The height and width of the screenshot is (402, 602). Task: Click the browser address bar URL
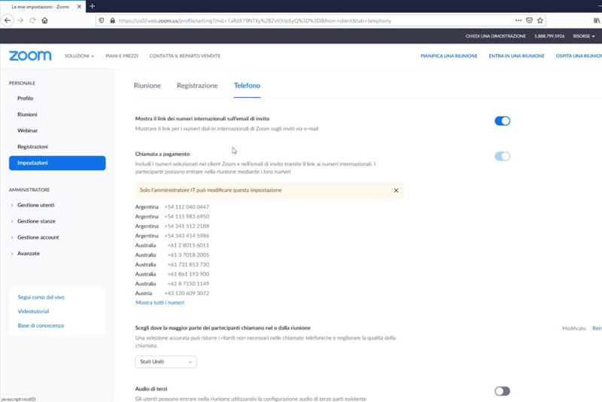(x=254, y=21)
